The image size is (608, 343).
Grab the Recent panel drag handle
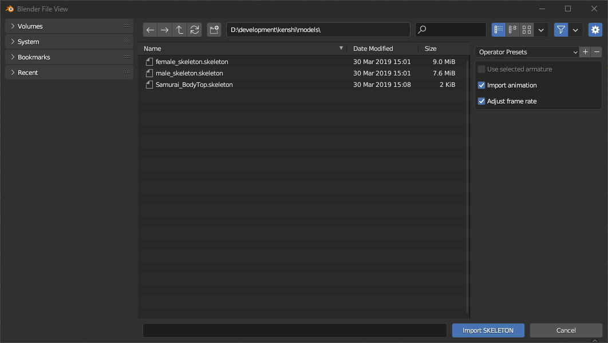point(127,73)
